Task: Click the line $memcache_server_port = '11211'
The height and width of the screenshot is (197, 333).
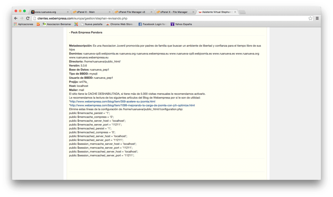Action: (x=95, y=125)
